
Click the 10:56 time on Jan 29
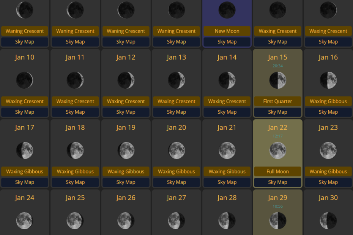point(277,206)
